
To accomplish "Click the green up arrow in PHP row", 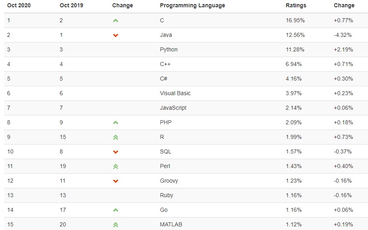I will (116, 122).
